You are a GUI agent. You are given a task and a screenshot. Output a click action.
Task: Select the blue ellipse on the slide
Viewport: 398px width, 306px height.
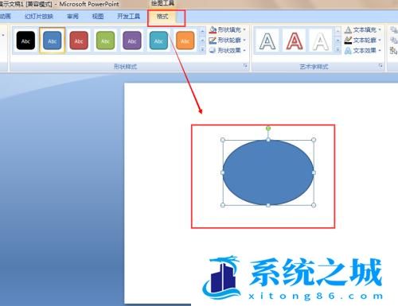[x=268, y=172]
